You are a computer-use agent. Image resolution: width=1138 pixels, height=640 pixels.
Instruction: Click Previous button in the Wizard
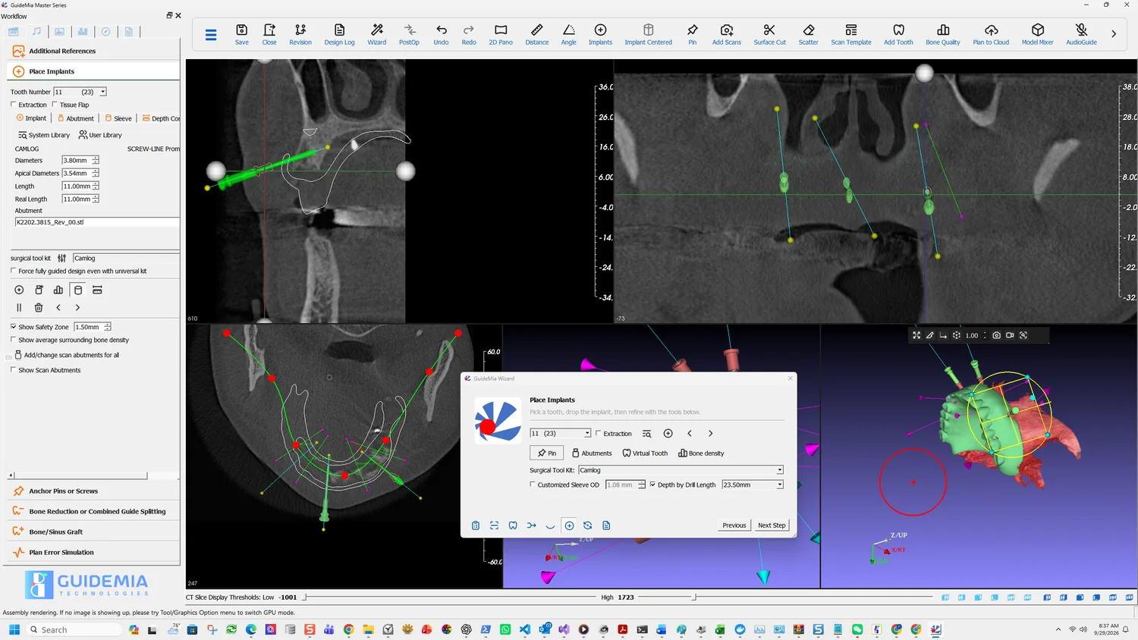point(734,525)
